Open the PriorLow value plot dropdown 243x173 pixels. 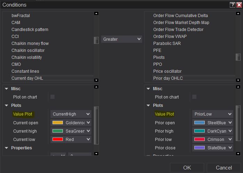point(213,114)
